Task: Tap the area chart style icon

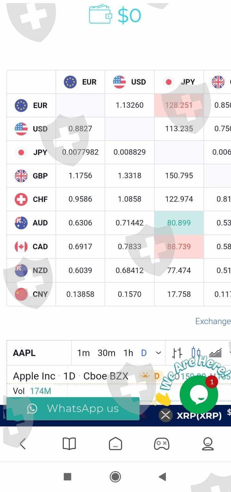Action: (215, 353)
